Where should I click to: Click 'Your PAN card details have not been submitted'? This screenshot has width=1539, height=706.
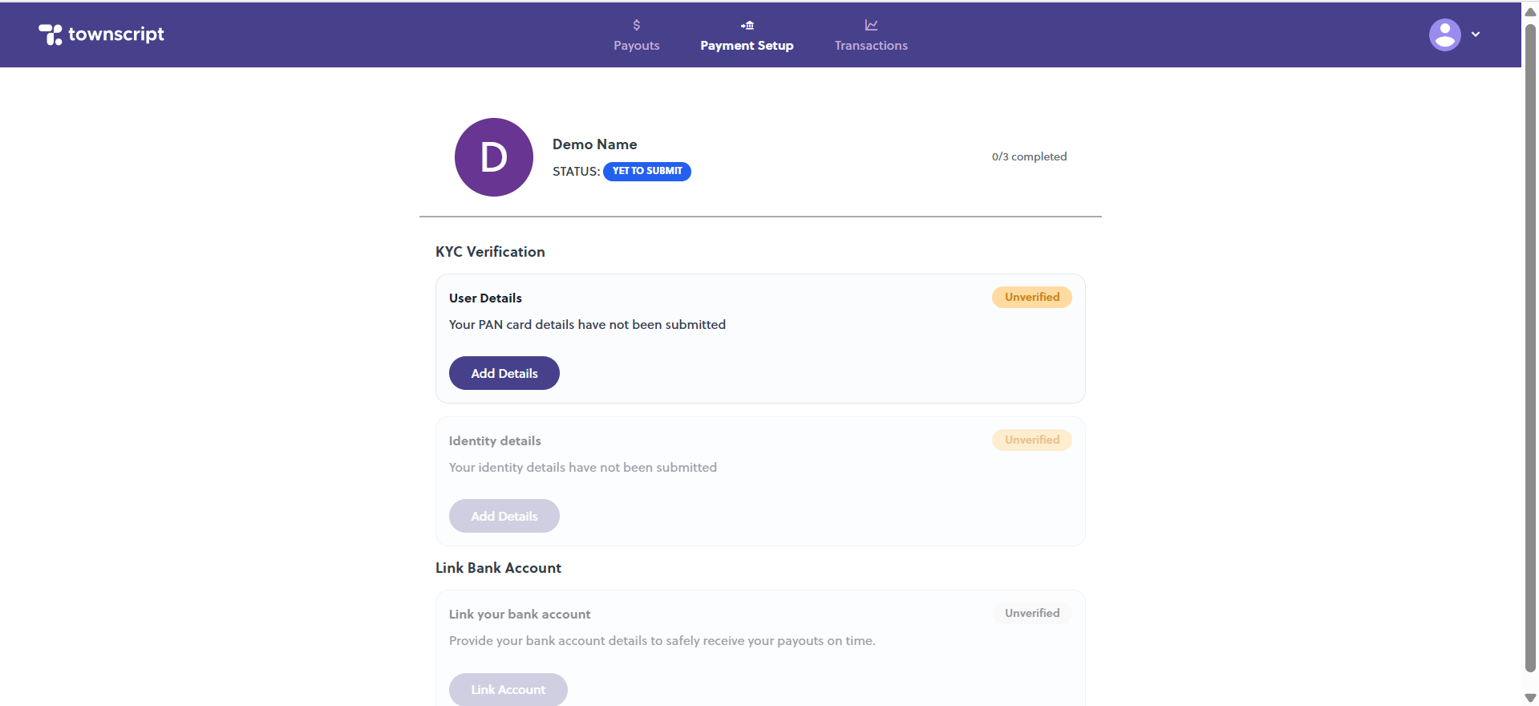(587, 324)
